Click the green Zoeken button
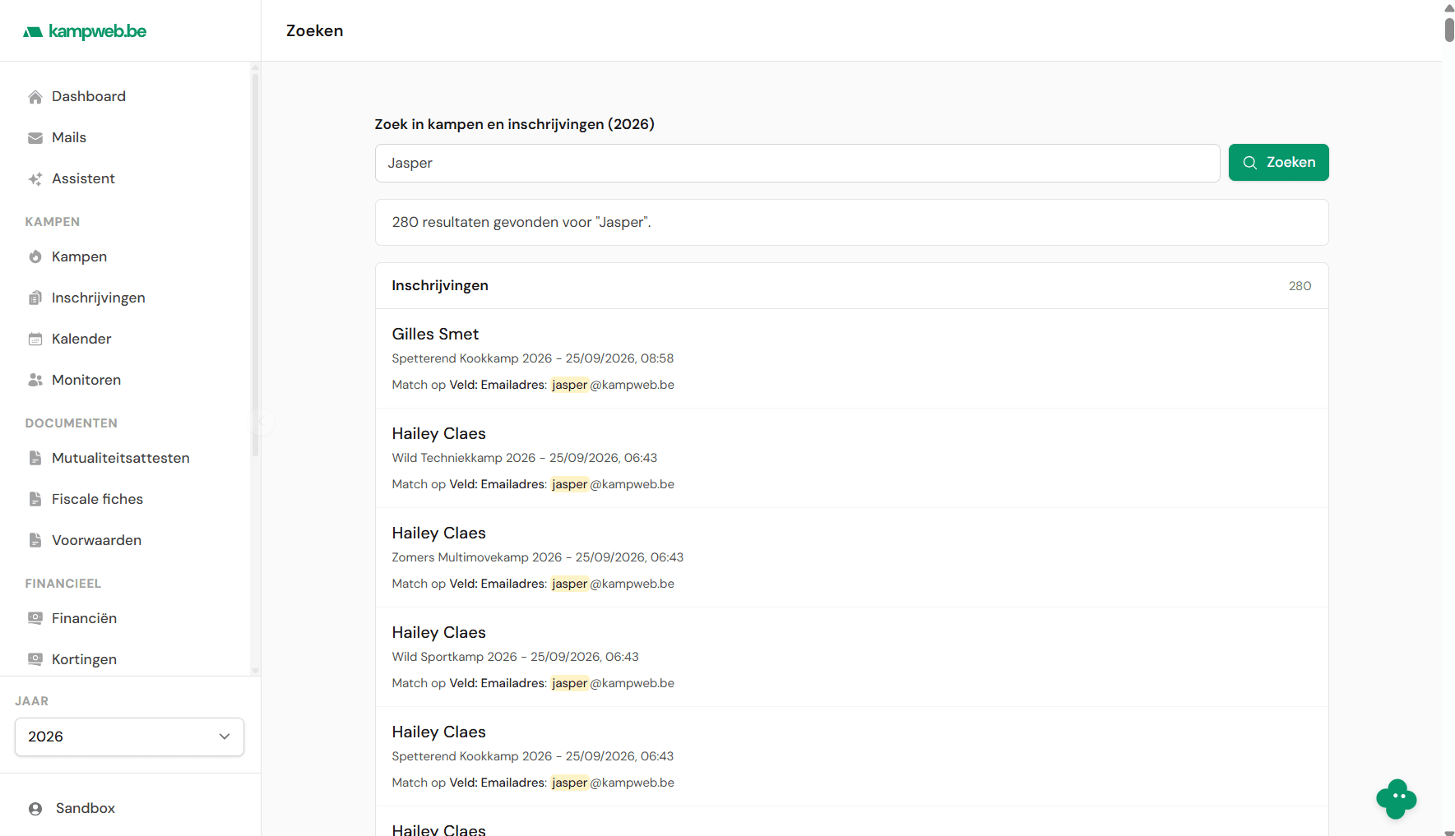Viewport: 1455px width, 836px height. [x=1278, y=163]
